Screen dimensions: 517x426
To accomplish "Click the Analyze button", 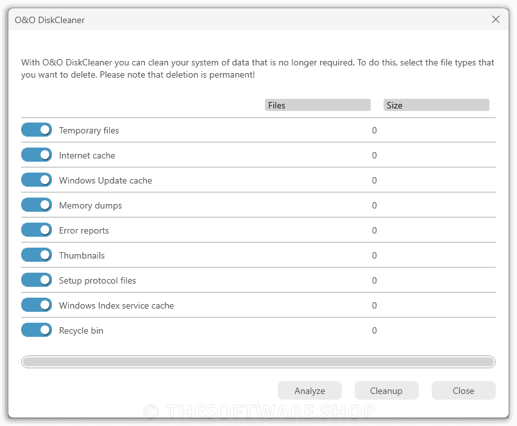I will click(310, 391).
